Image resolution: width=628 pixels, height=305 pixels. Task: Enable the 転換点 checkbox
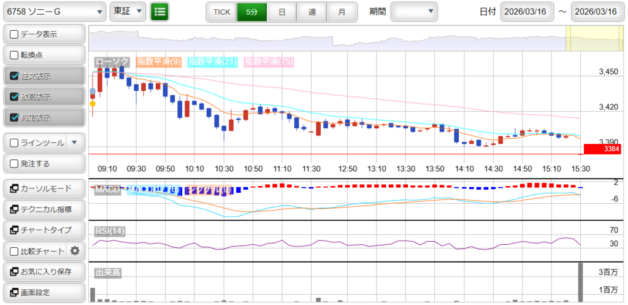pyautogui.click(x=15, y=55)
